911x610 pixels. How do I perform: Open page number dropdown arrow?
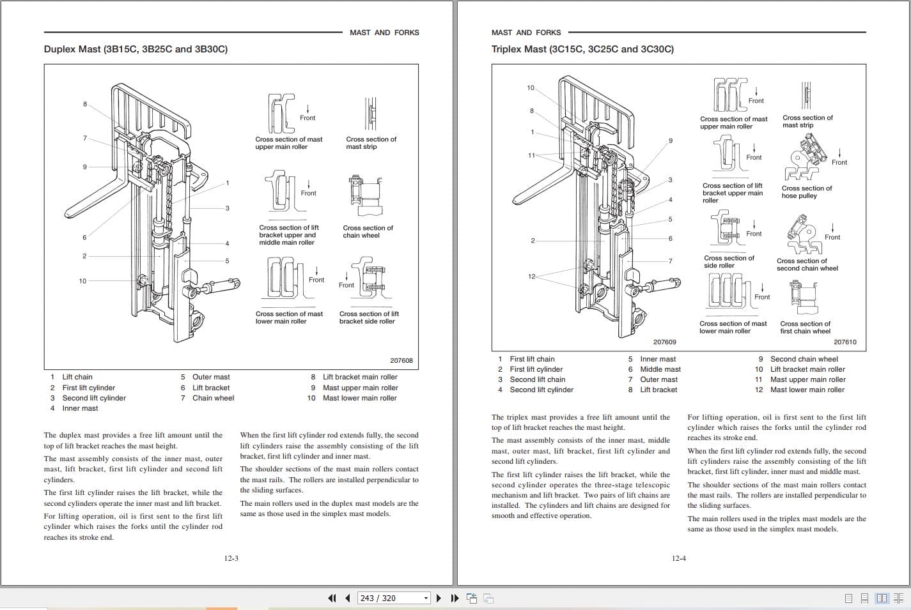426,599
